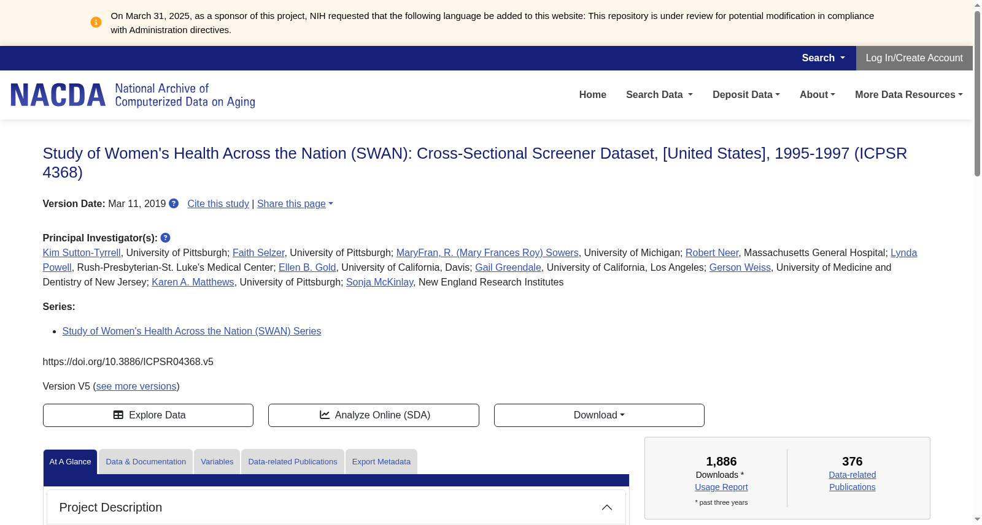982x525 pixels.
Task: Open MaryFran R. Sowers investigator link
Action: (x=487, y=253)
